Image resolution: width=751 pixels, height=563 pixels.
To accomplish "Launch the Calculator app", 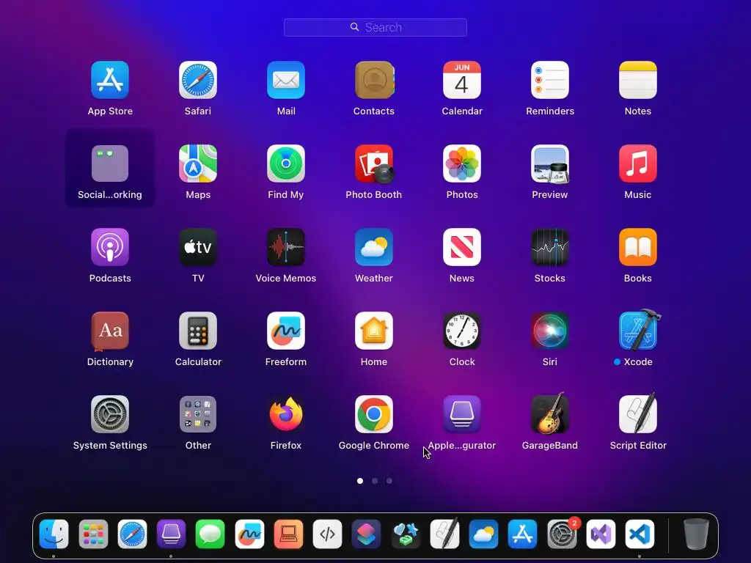I will point(198,331).
